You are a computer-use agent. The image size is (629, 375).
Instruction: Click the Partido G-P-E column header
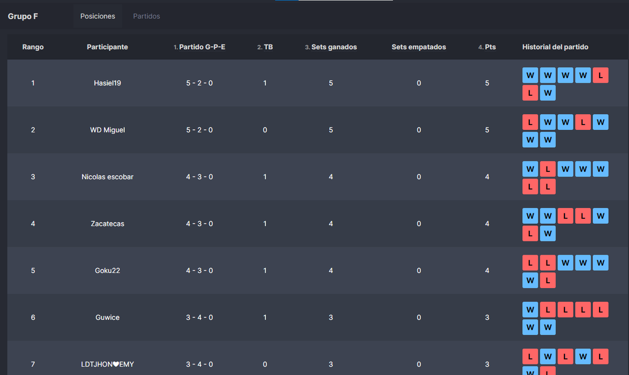pyautogui.click(x=199, y=47)
